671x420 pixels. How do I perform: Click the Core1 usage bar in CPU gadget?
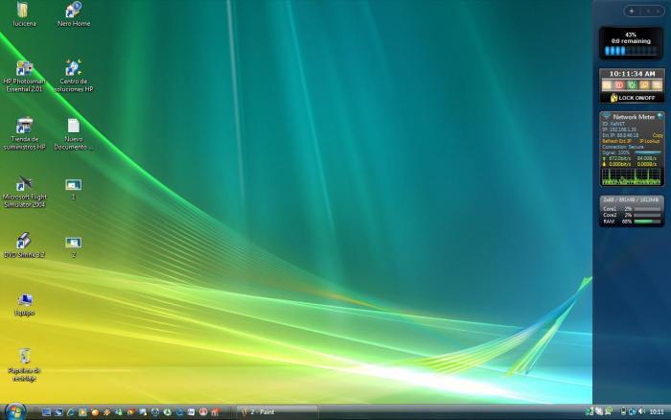coord(647,209)
